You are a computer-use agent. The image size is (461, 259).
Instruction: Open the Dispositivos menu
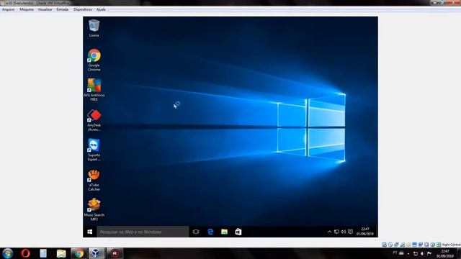[x=83, y=9]
